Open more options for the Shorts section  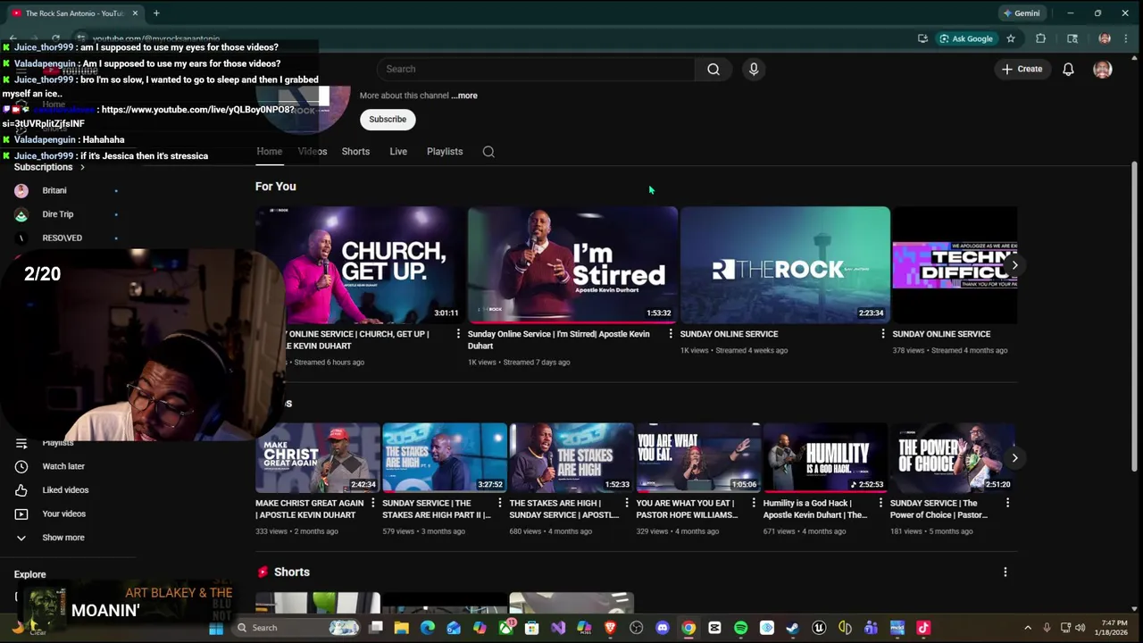(1005, 572)
